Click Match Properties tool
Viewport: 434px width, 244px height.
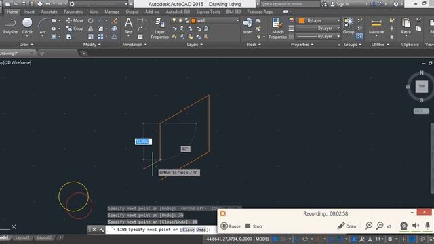click(277, 28)
